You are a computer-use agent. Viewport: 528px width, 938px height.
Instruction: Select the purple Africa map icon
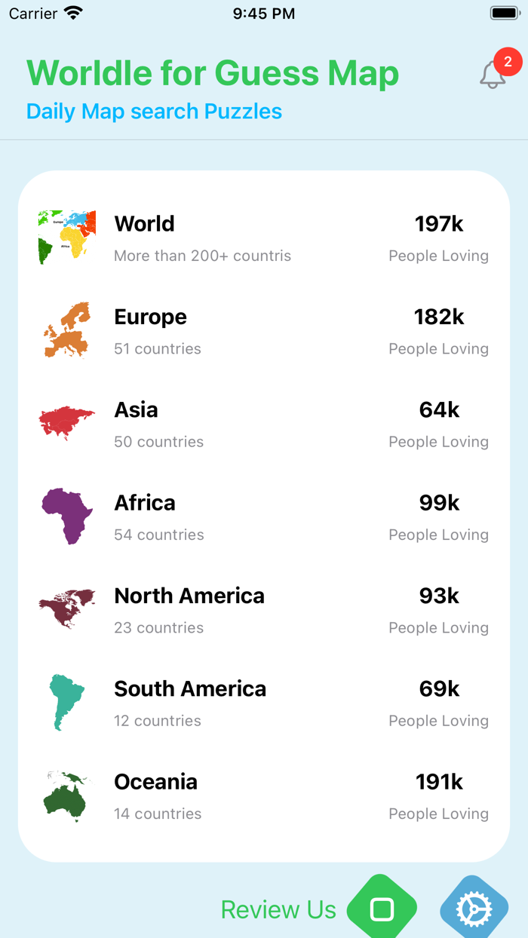[66, 516]
